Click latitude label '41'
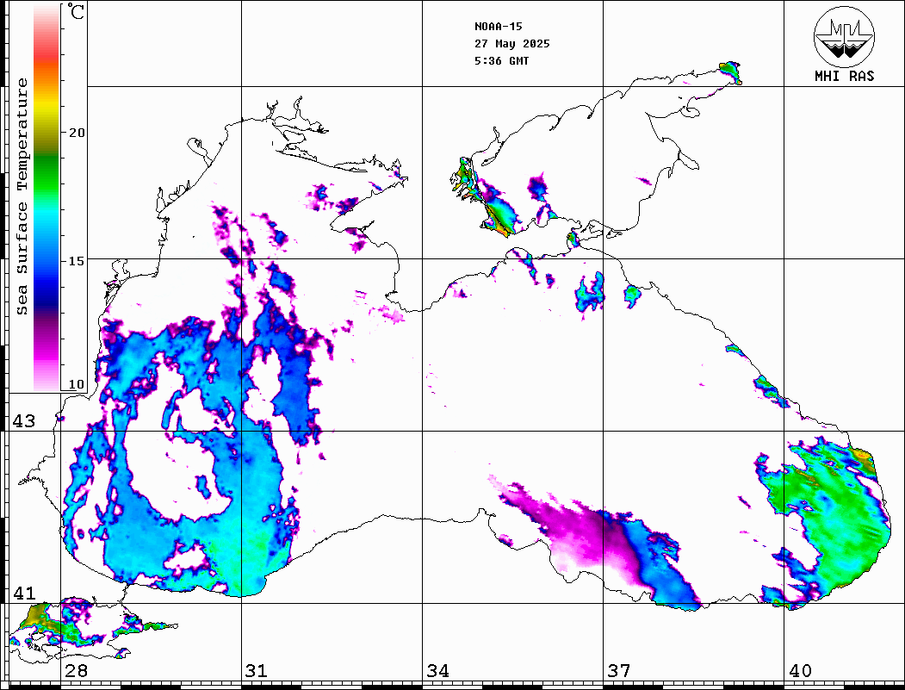Viewport: 905px width, 690px height. pyautogui.click(x=24, y=593)
